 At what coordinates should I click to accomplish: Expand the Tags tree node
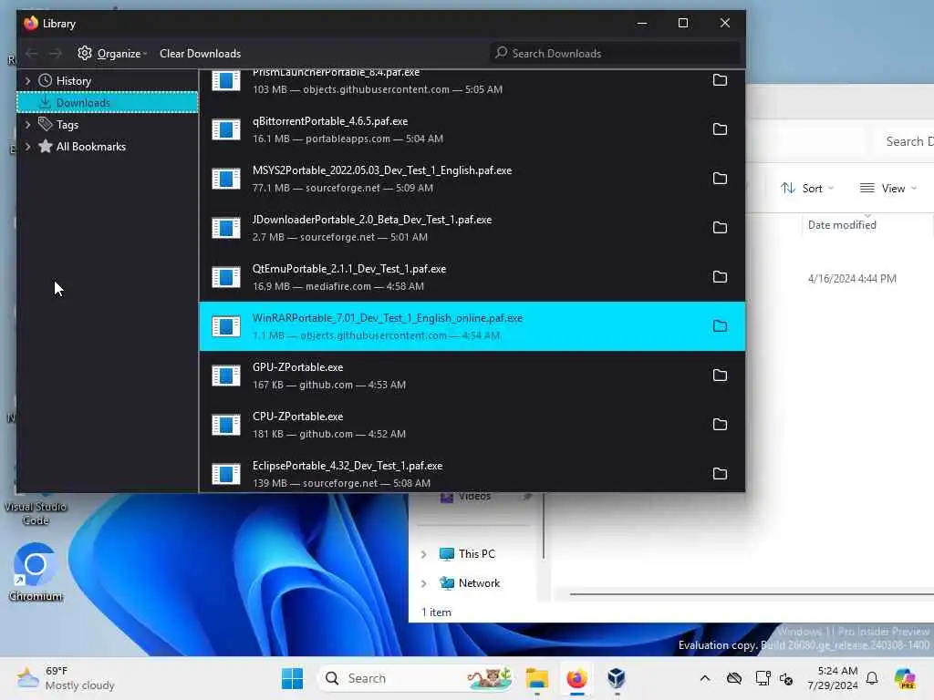27,124
